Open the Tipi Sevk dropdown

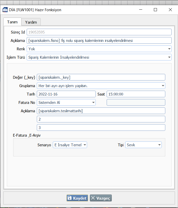pyautogui.click(x=143, y=145)
